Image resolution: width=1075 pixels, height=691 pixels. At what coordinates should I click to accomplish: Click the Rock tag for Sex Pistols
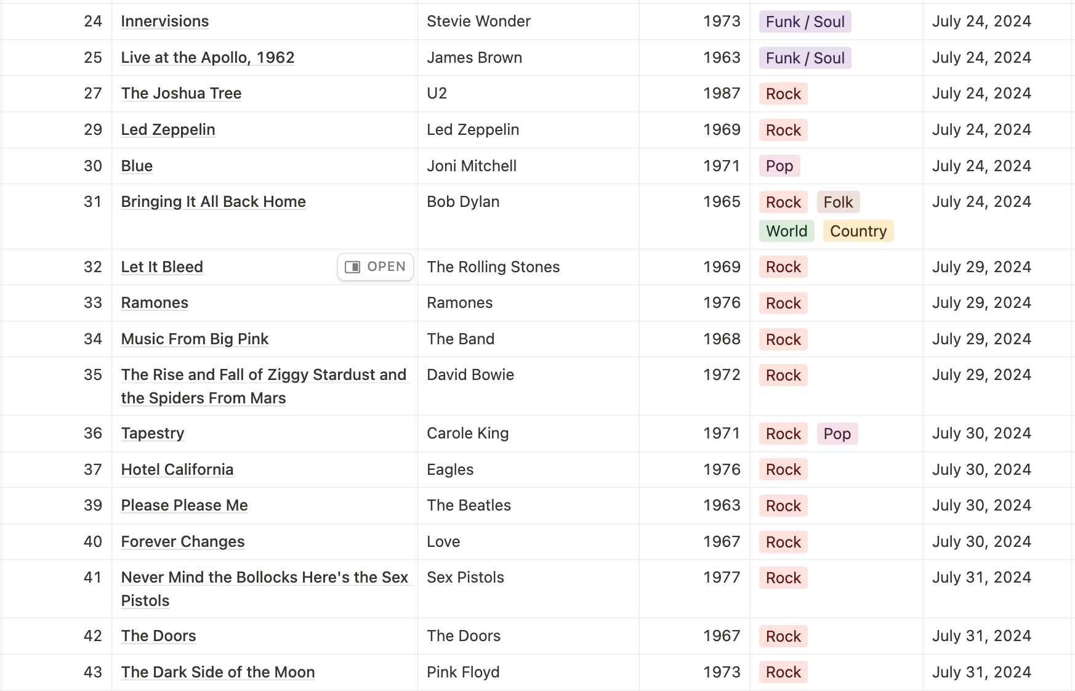point(783,578)
